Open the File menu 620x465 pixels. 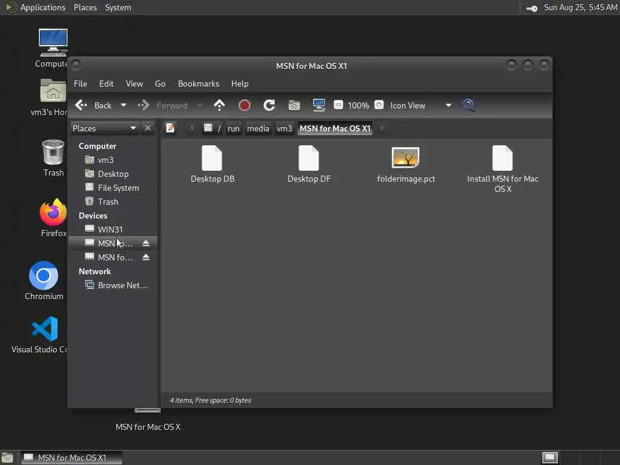81,84
